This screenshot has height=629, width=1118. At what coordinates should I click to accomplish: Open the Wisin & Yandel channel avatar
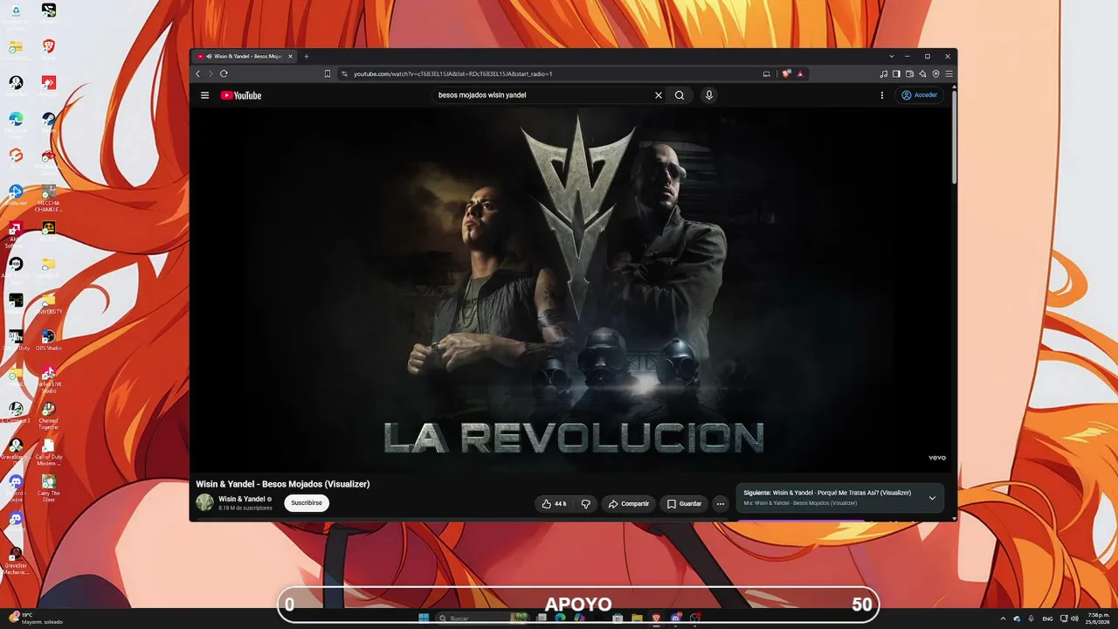[x=204, y=502]
